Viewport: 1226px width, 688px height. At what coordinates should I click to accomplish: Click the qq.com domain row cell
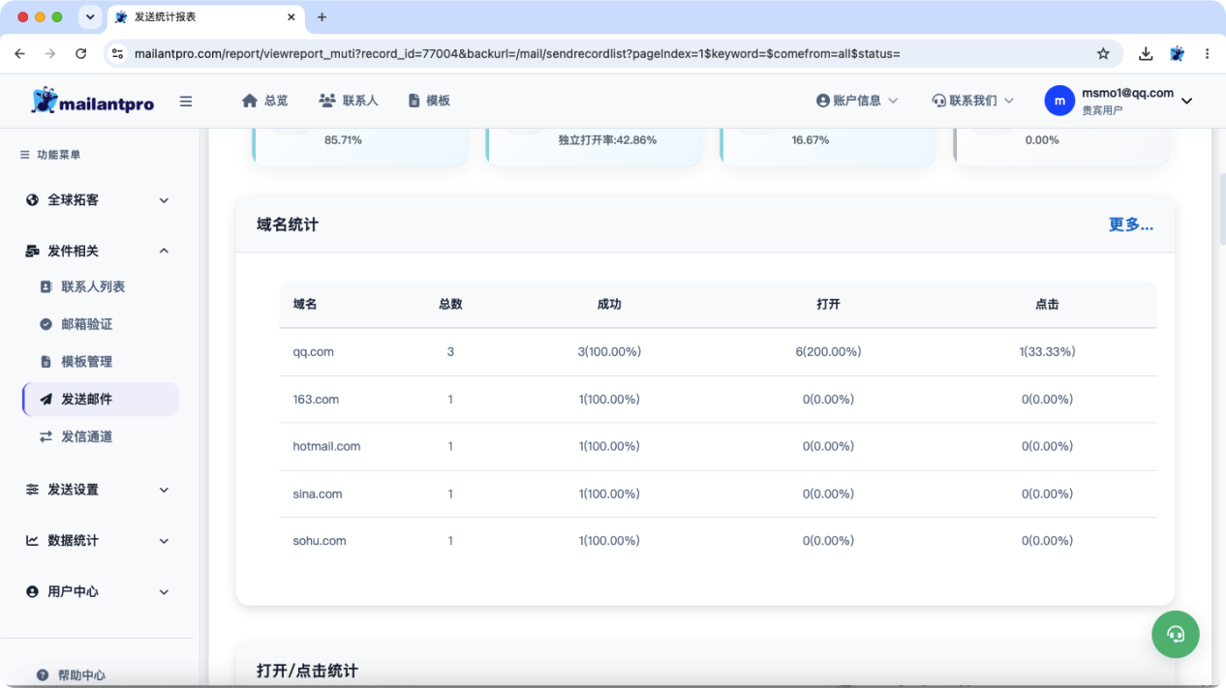coord(314,352)
